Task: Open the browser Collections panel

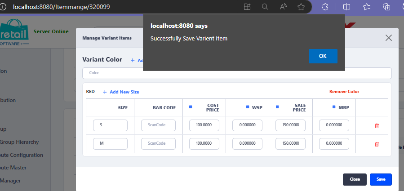Action: pyautogui.click(x=386, y=7)
